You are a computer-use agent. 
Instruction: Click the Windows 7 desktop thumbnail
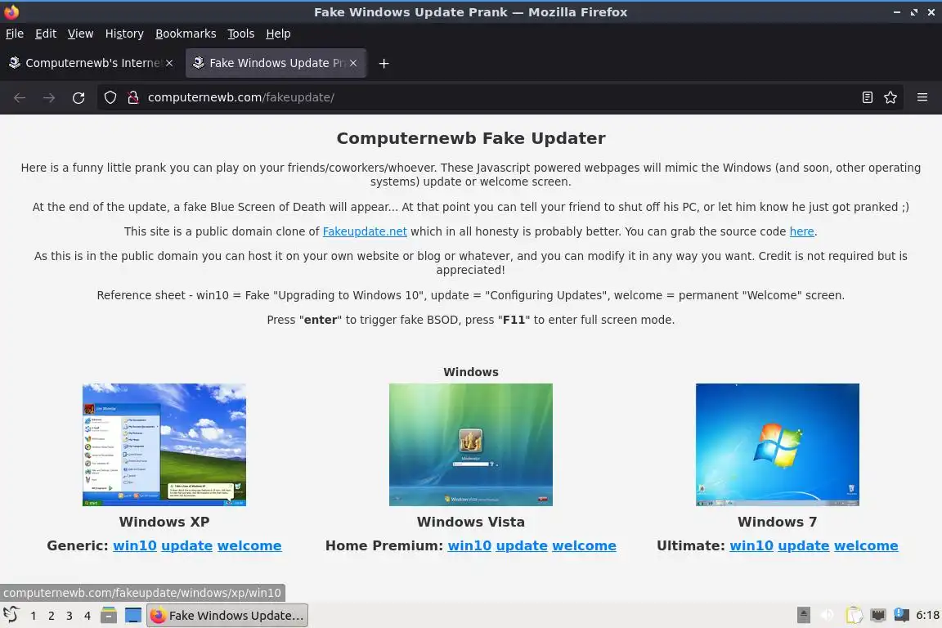[x=778, y=445]
